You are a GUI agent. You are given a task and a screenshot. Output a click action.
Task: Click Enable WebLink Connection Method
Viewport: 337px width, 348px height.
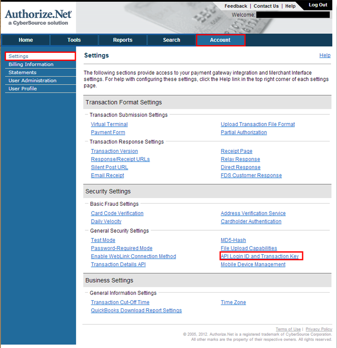click(x=133, y=256)
